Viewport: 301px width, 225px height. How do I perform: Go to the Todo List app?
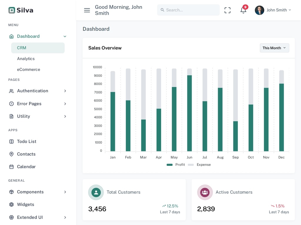26,142
